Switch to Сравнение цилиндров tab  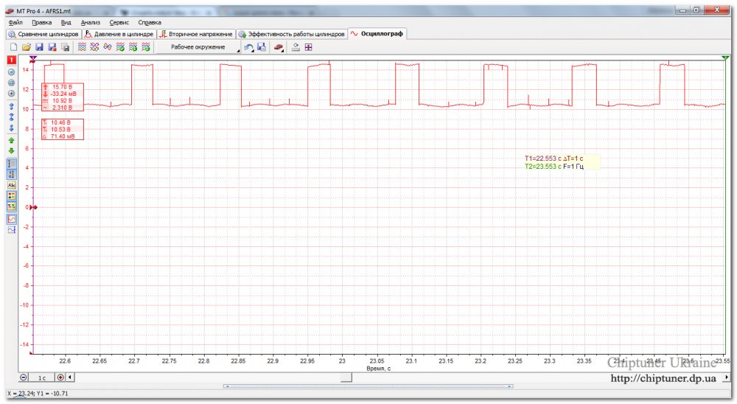pos(43,34)
